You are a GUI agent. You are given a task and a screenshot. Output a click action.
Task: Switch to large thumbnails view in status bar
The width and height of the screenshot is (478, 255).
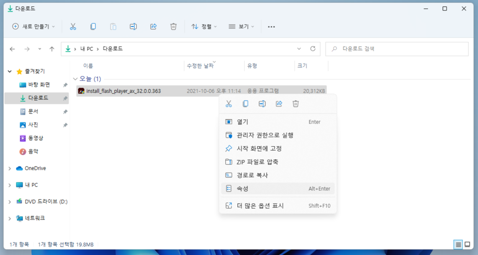(468, 245)
